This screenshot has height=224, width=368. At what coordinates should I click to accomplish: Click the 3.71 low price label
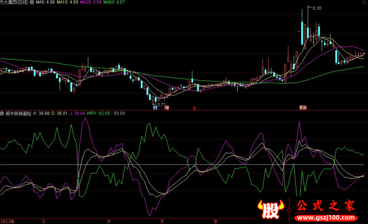(x=161, y=104)
